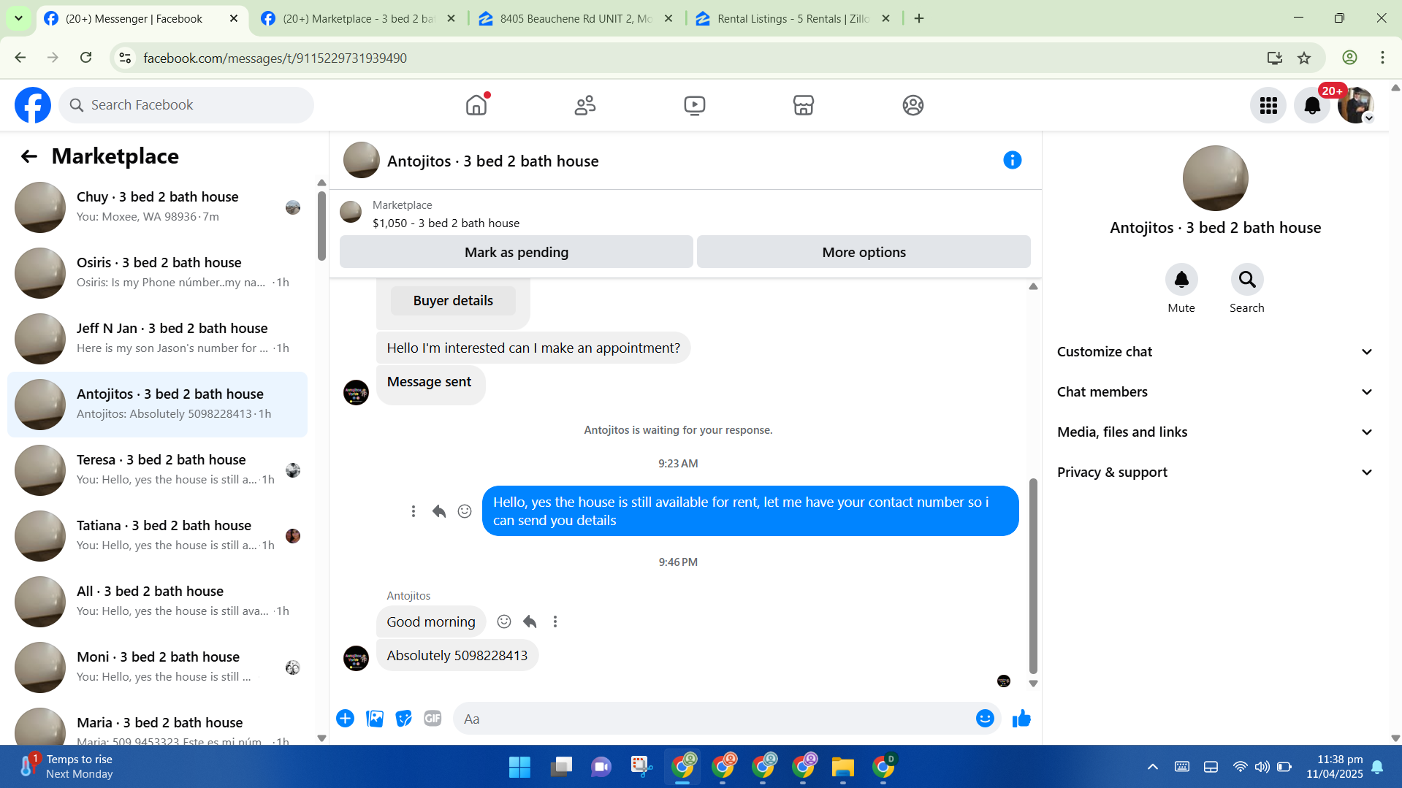Open the Facebook apps grid menu
1402x788 pixels.
tap(1268, 105)
